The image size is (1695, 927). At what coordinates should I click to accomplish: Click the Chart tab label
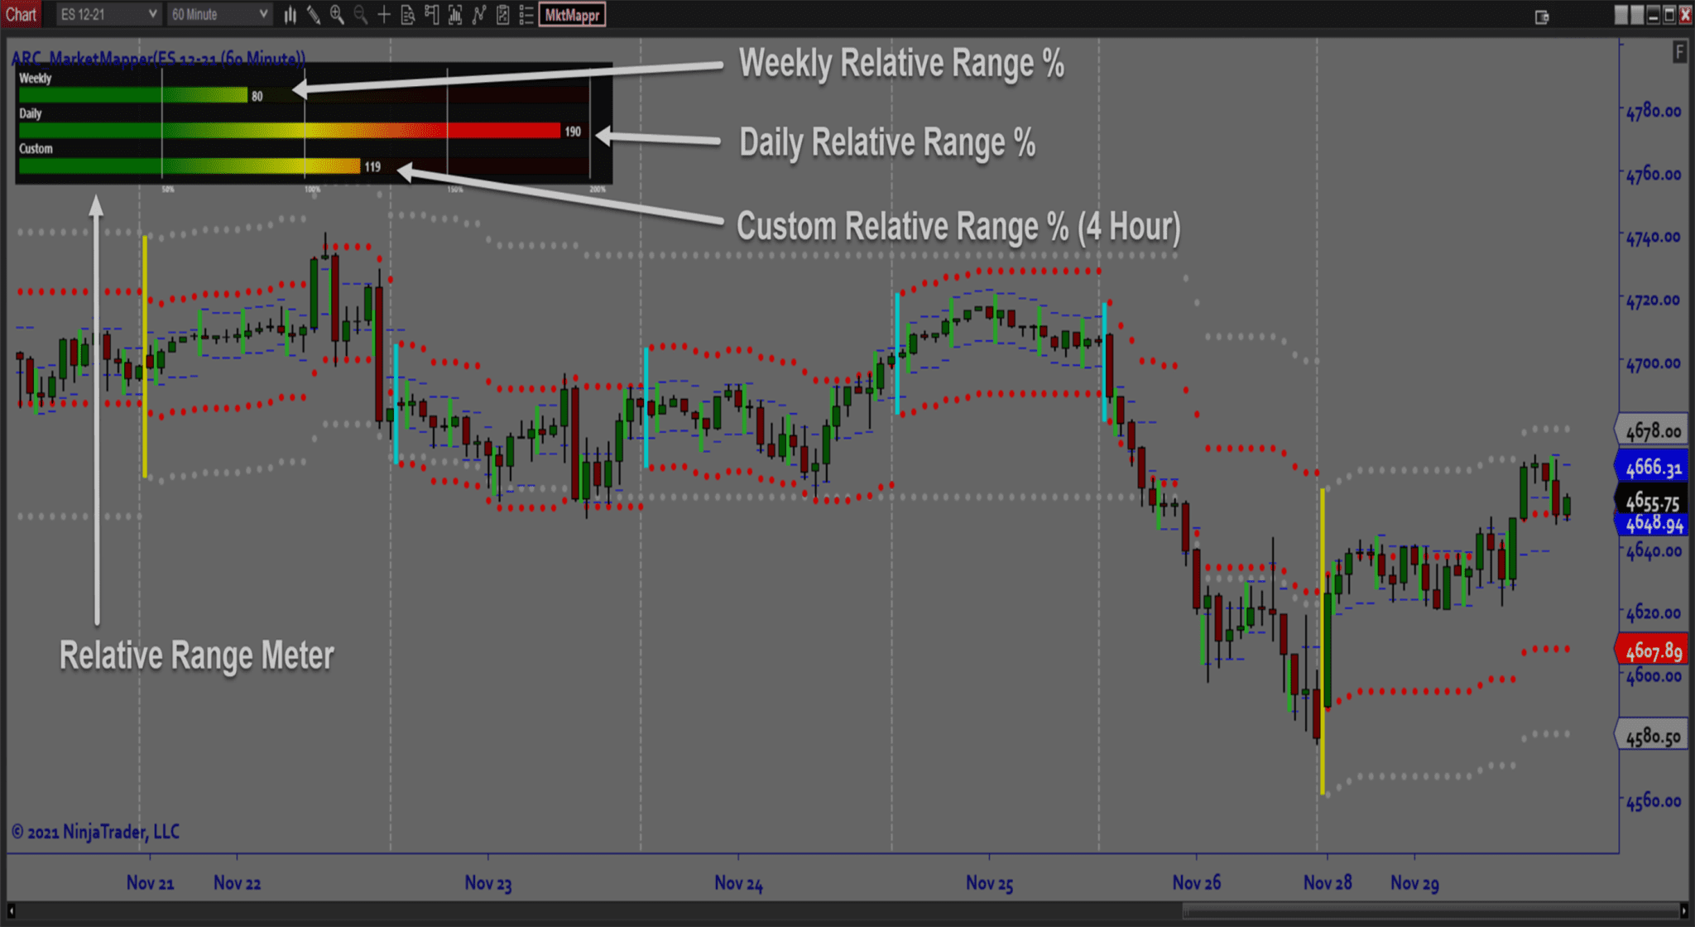[21, 15]
